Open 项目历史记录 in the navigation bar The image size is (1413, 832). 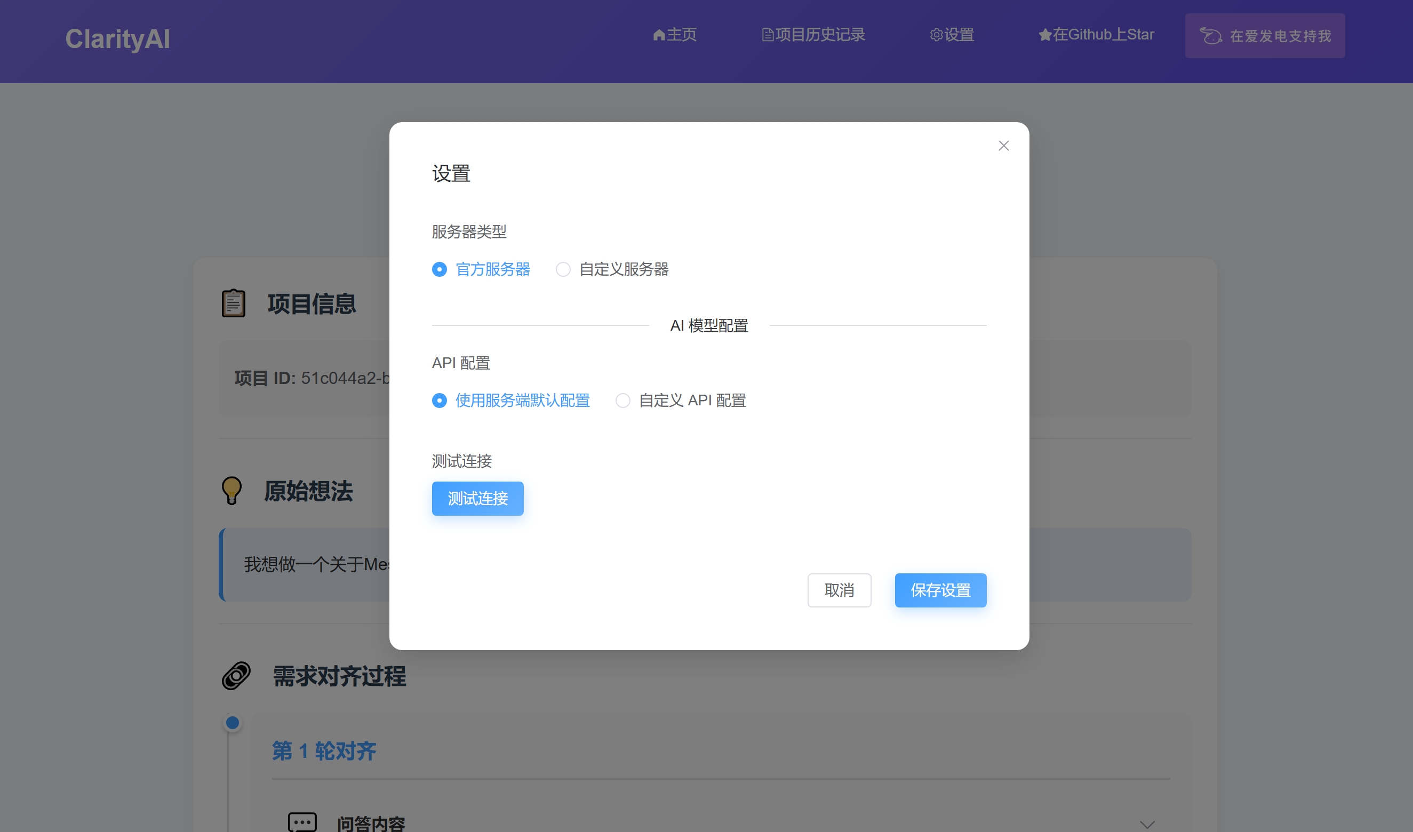pyautogui.click(x=813, y=35)
